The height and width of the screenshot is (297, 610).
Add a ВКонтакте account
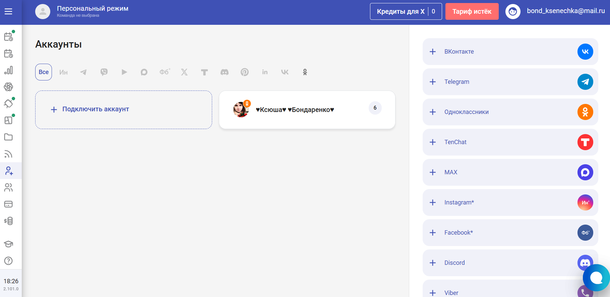pyautogui.click(x=510, y=52)
